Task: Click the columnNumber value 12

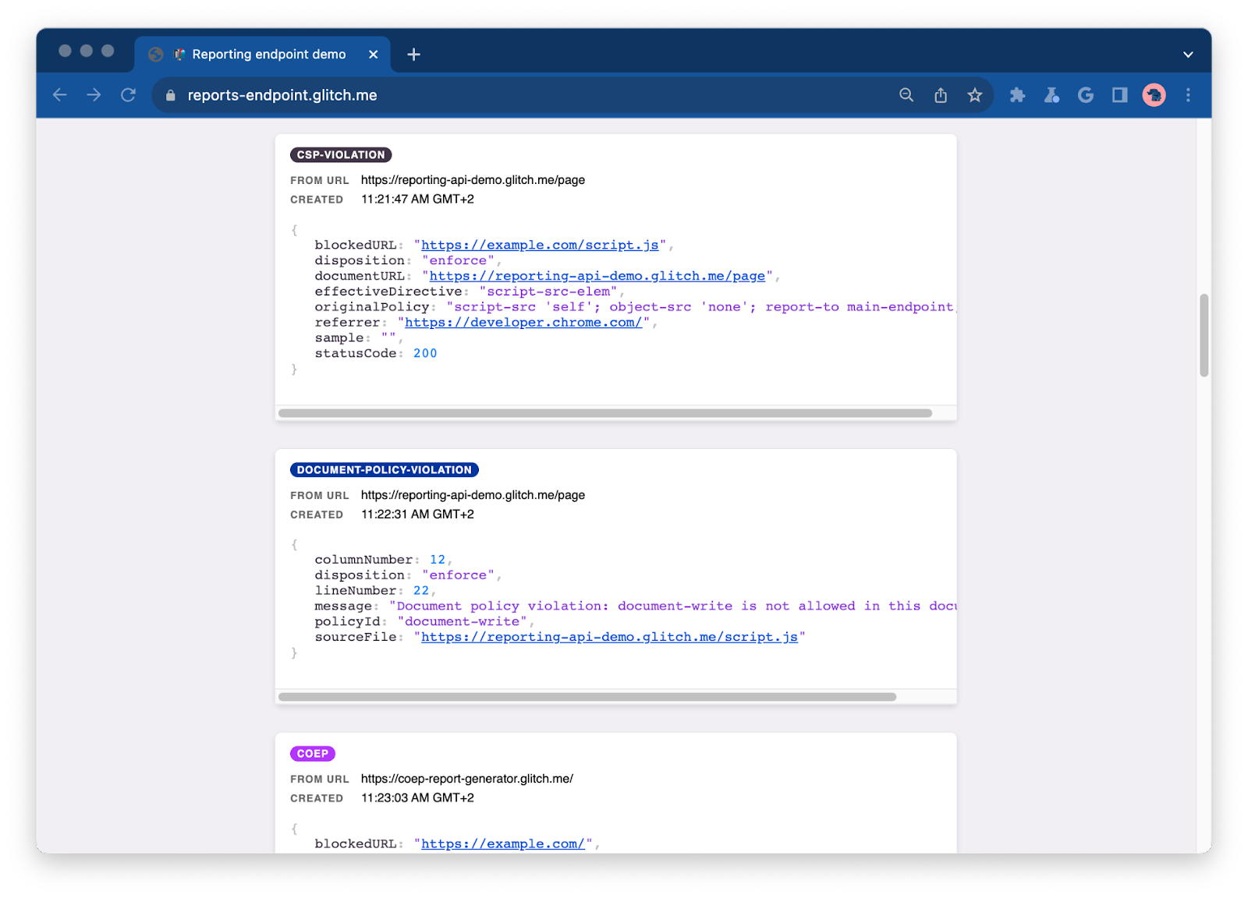Action: [x=438, y=560]
